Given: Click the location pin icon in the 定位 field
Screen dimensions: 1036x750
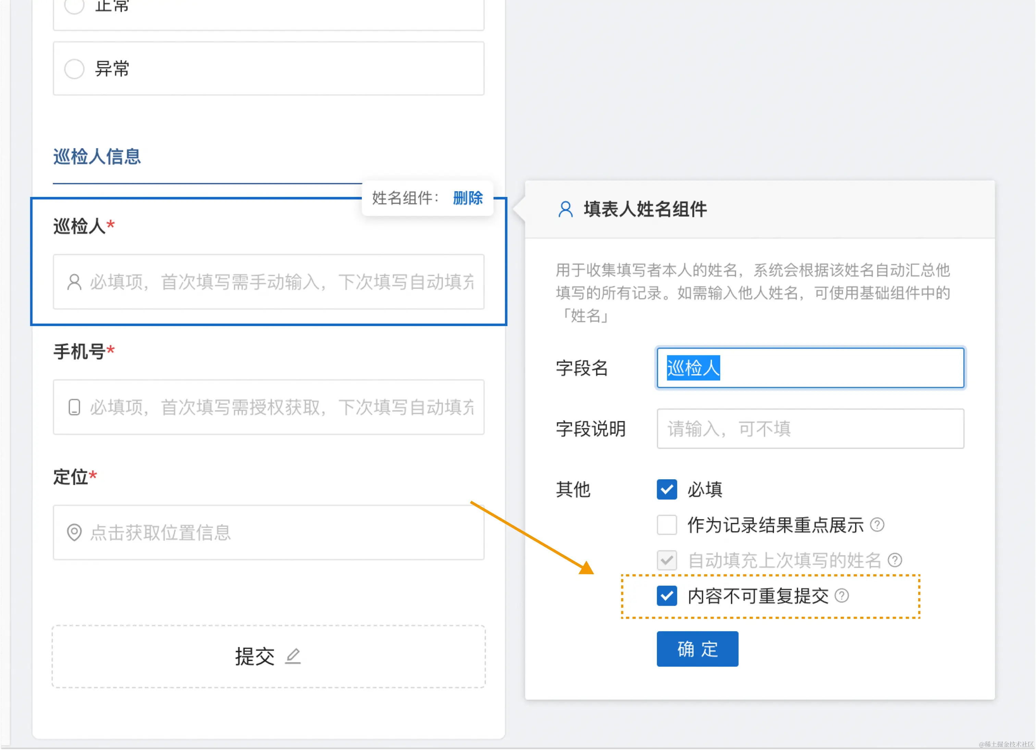Looking at the screenshot, I should tap(74, 532).
